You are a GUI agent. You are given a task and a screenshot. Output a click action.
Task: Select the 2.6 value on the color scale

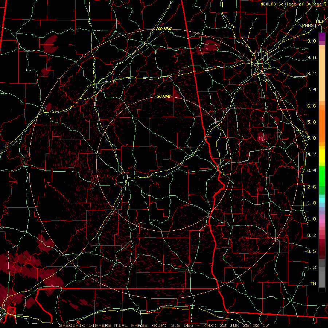point(312,187)
